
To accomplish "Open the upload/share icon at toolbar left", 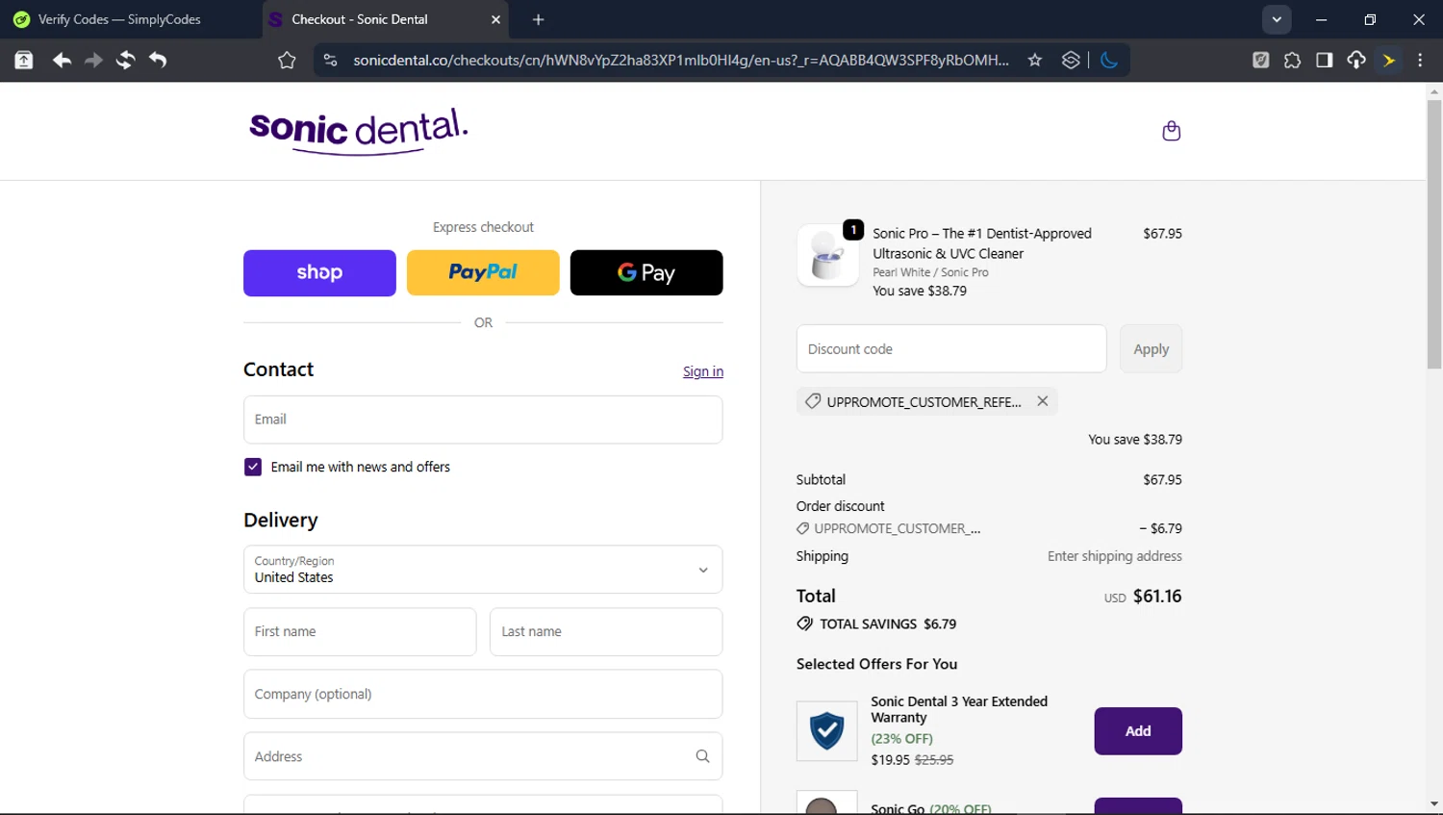I will click(x=24, y=60).
